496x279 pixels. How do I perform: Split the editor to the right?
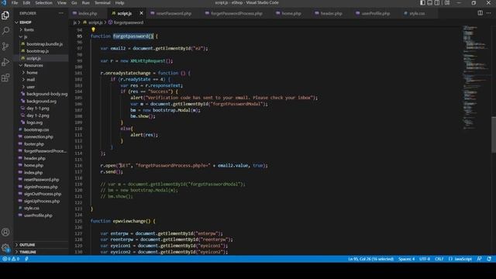pyautogui.click(x=480, y=13)
